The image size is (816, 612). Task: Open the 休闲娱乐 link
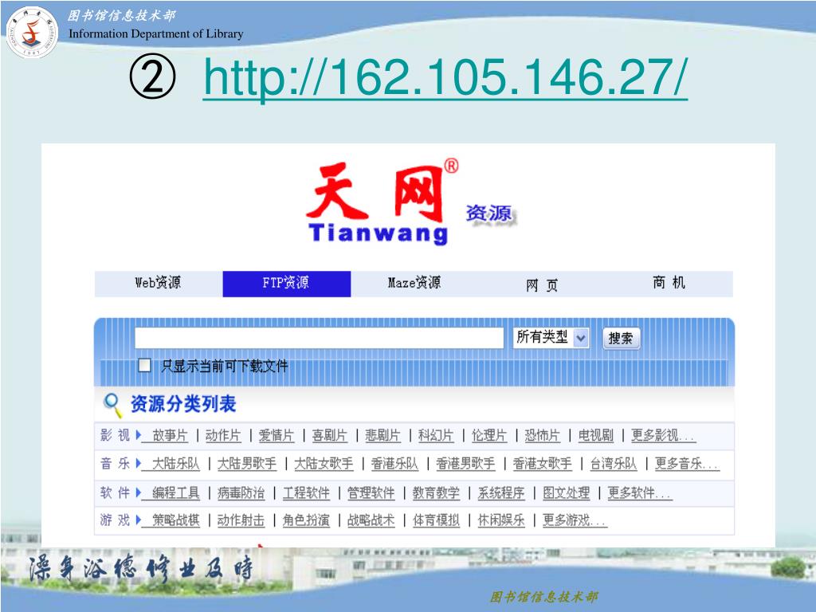click(501, 520)
